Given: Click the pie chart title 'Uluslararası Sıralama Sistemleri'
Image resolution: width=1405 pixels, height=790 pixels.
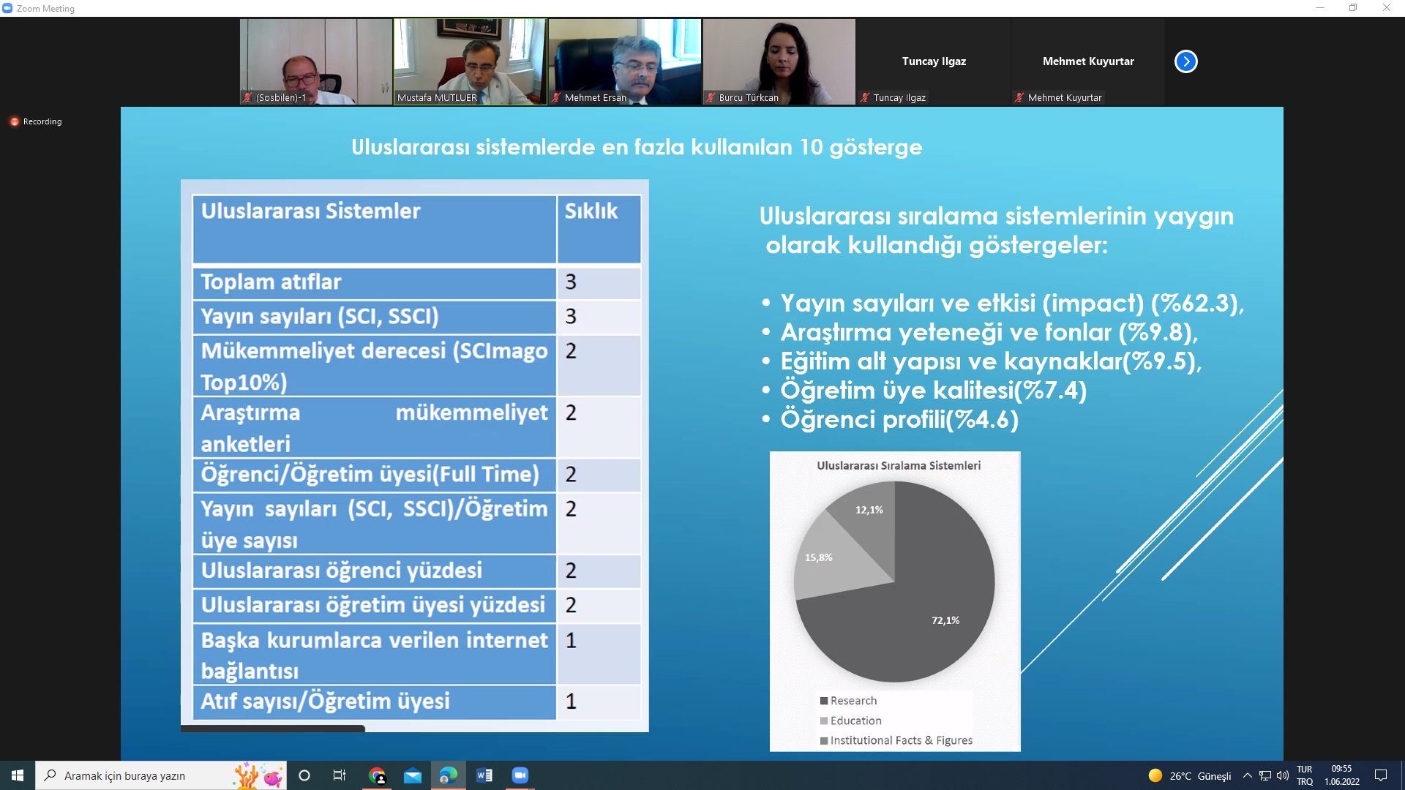Looking at the screenshot, I should [x=899, y=465].
